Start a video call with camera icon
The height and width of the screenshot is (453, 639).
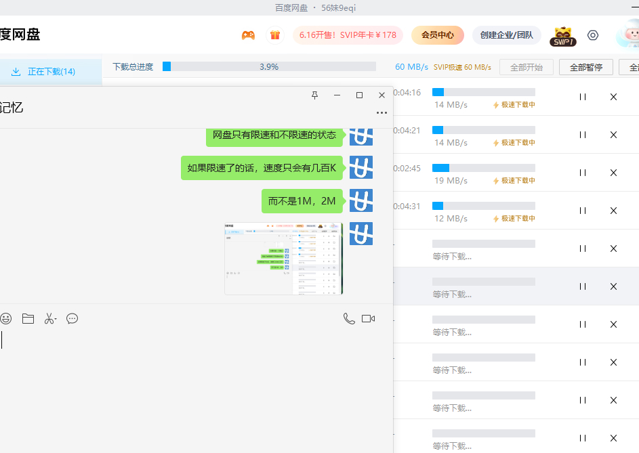coord(368,318)
